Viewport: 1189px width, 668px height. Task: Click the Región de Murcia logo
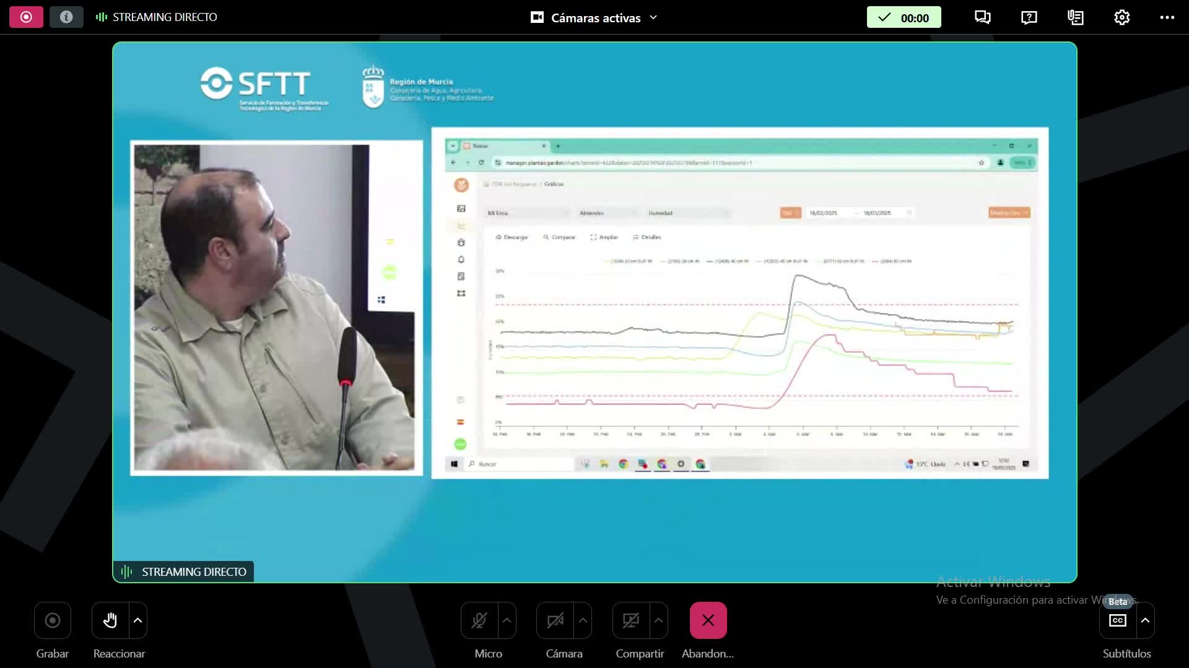point(428,87)
